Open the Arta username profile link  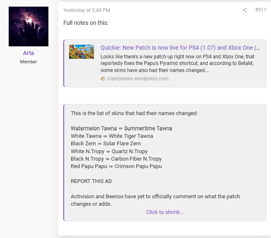29,53
